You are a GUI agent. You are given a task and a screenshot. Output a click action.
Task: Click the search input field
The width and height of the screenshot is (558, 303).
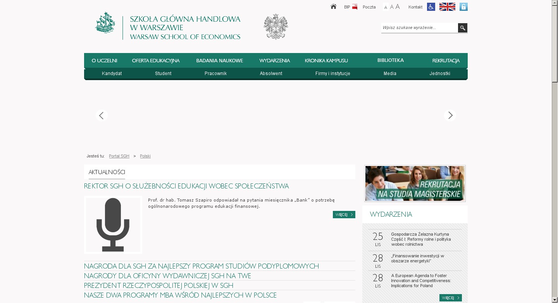pyautogui.click(x=419, y=28)
